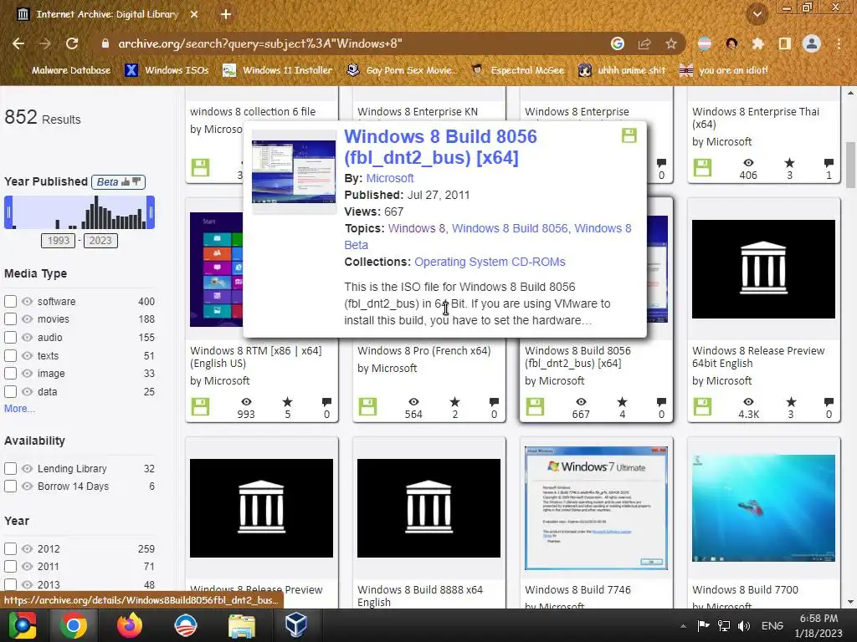Viewport: 857px width, 642px height.
Task: Click the reviews bubble on Windows 8 Release Preview 64bit card
Action: (x=829, y=402)
